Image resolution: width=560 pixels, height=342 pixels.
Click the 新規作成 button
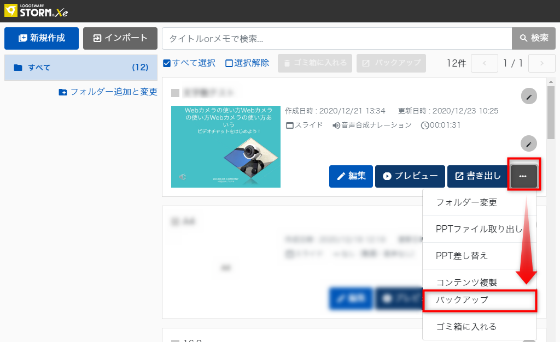tap(42, 38)
